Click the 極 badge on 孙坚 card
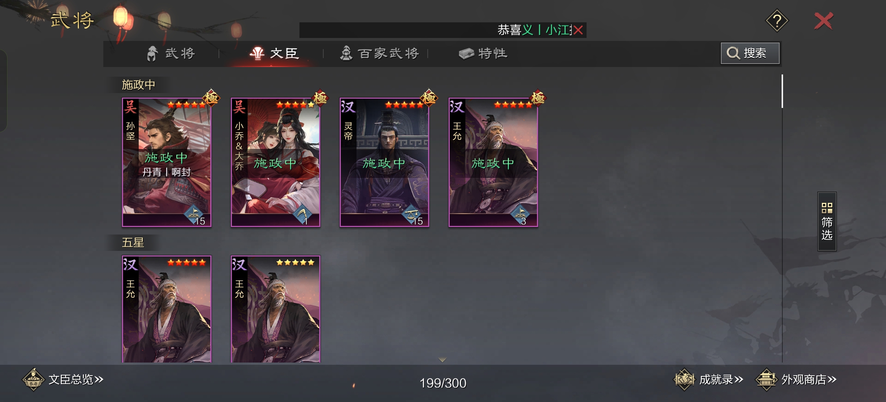 [x=211, y=98]
